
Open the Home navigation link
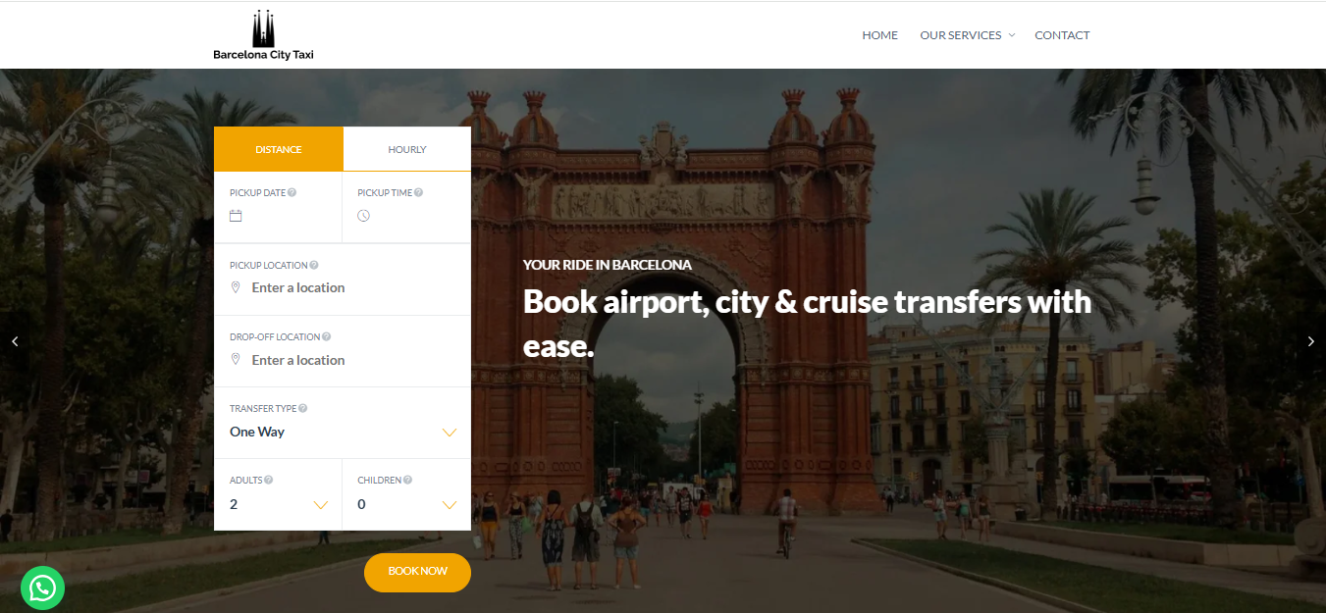pyautogui.click(x=879, y=34)
